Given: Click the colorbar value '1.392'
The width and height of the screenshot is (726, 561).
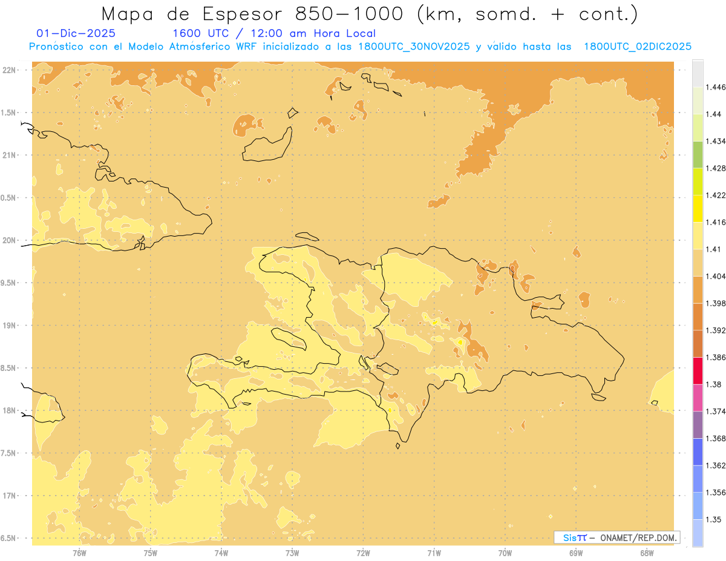Looking at the screenshot, I should click(716, 330).
